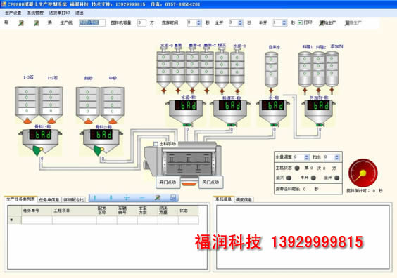Image resolution: width=397 pixels, height=278 pixels.
Task: Click the red mixing countdown dial gauge
Action: [x=363, y=173]
